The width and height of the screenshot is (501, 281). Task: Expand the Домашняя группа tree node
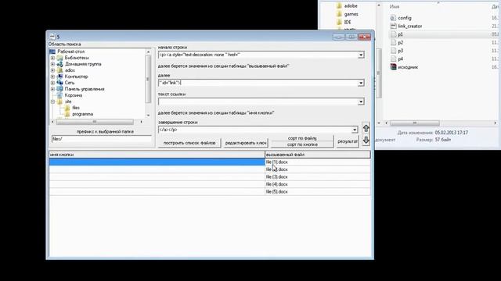point(52,64)
